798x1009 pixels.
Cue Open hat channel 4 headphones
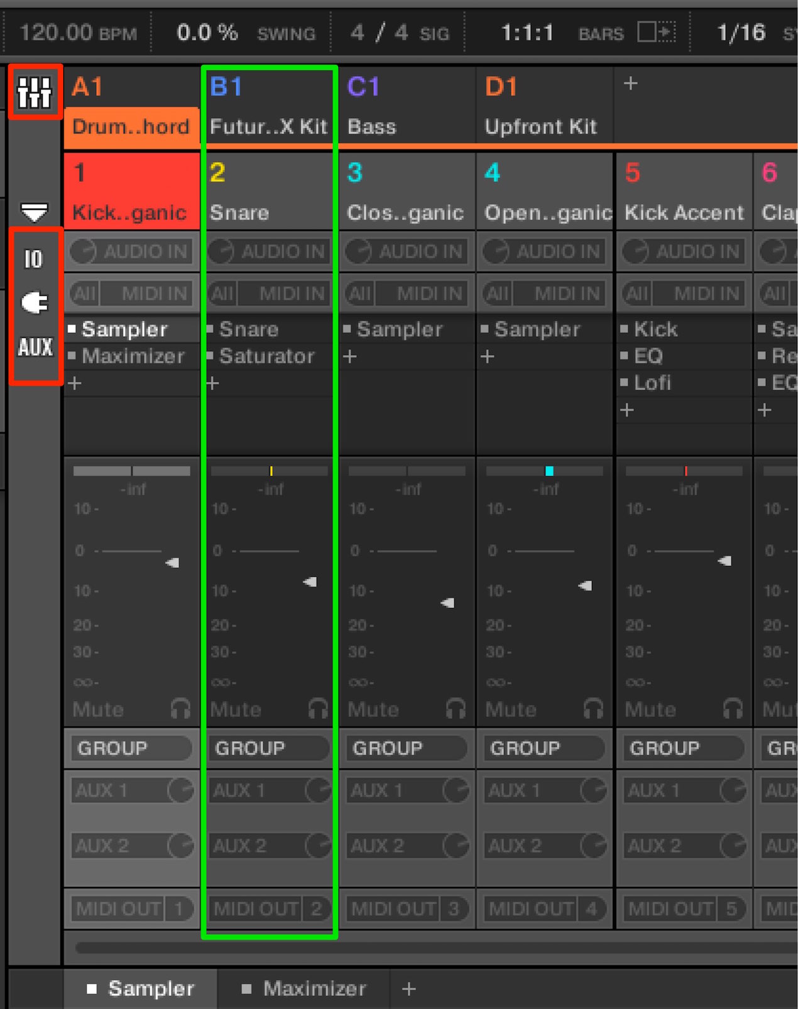(x=593, y=709)
